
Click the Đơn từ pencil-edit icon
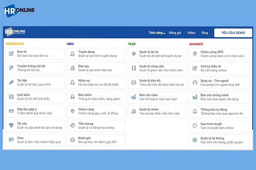(11, 54)
